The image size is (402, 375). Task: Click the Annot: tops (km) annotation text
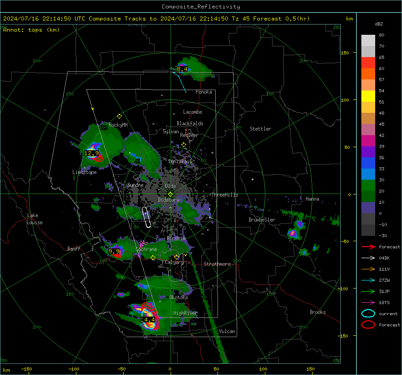click(x=31, y=30)
